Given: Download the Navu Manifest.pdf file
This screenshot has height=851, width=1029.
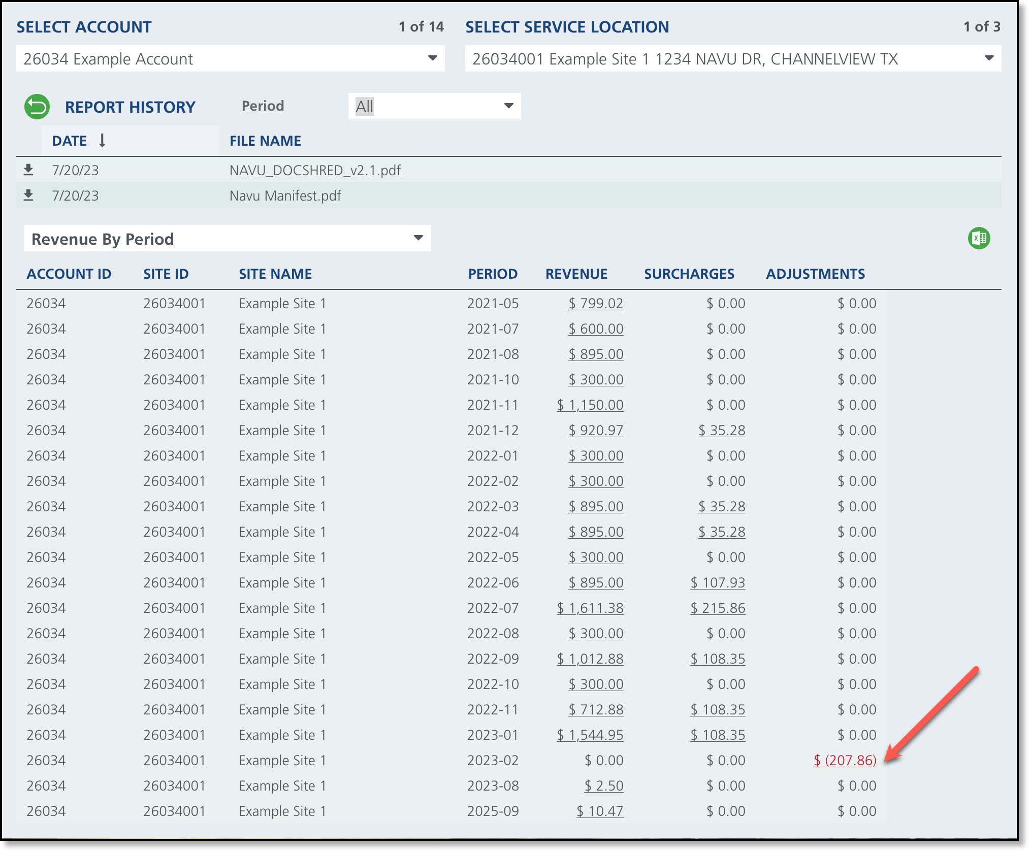Looking at the screenshot, I should [28, 195].
